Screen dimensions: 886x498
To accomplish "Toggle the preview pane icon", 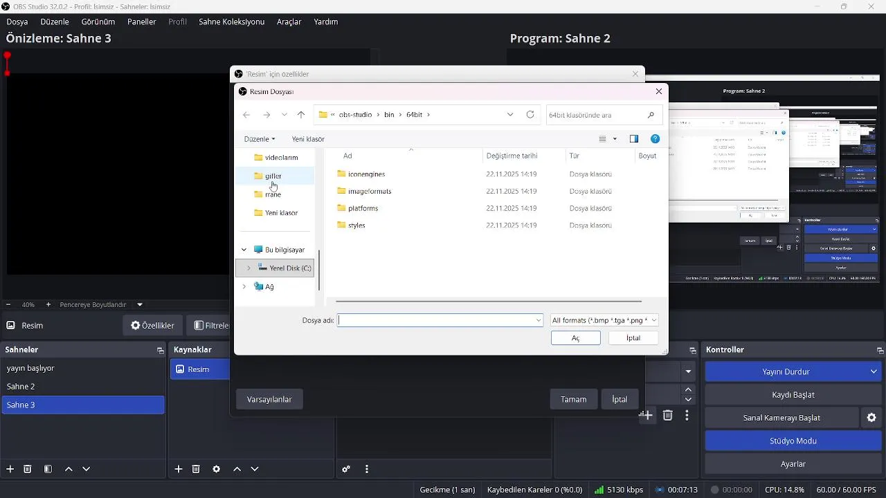I will click(x=634, y=139).
